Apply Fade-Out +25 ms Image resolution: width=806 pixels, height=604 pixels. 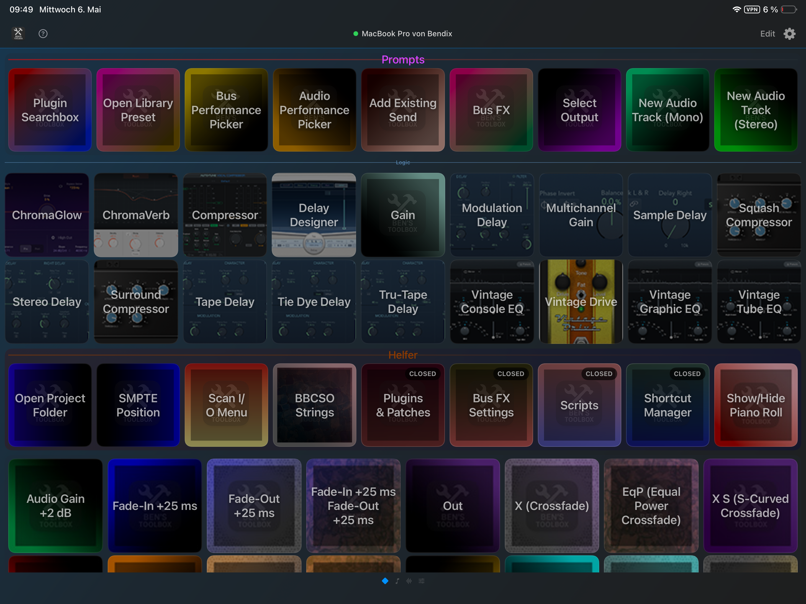tap(254, 505)
